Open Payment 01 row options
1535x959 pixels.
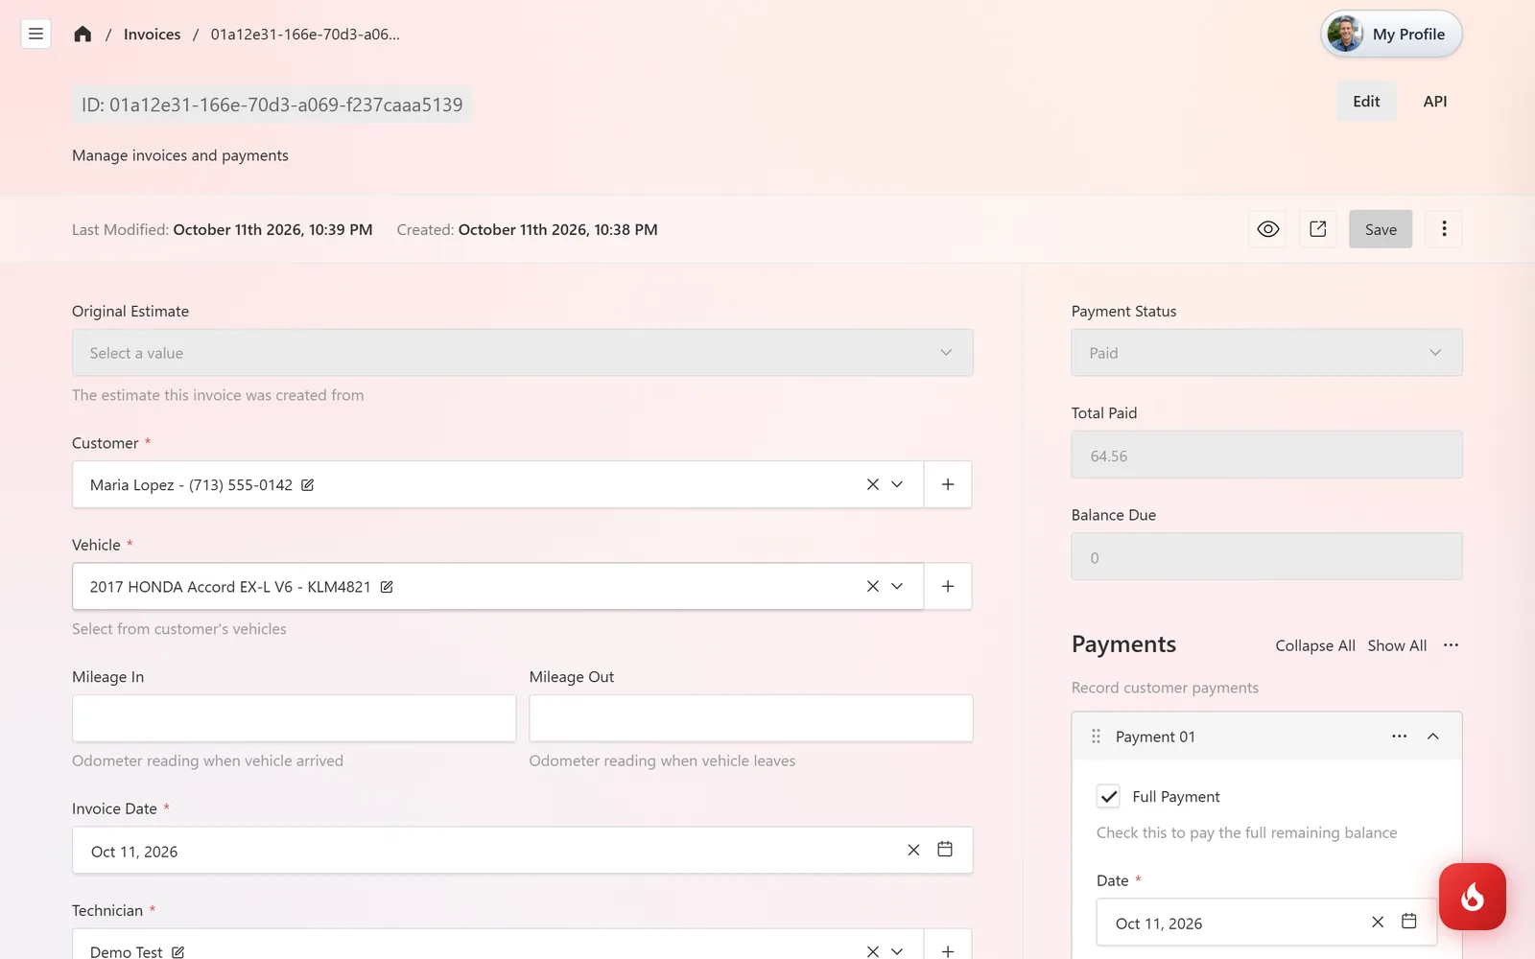(1400, 737)
